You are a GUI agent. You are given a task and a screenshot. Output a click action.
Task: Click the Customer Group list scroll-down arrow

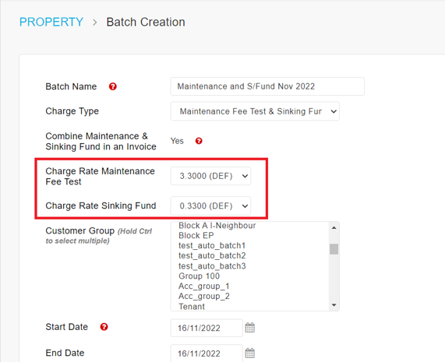pyautogui.click(x=334, y=305)
